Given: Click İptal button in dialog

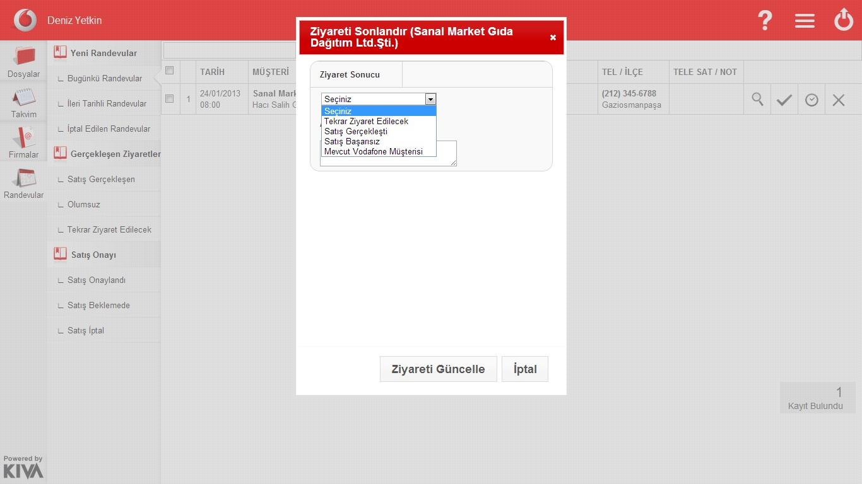Looking at the screenshot, I should [x=525, y=369].
